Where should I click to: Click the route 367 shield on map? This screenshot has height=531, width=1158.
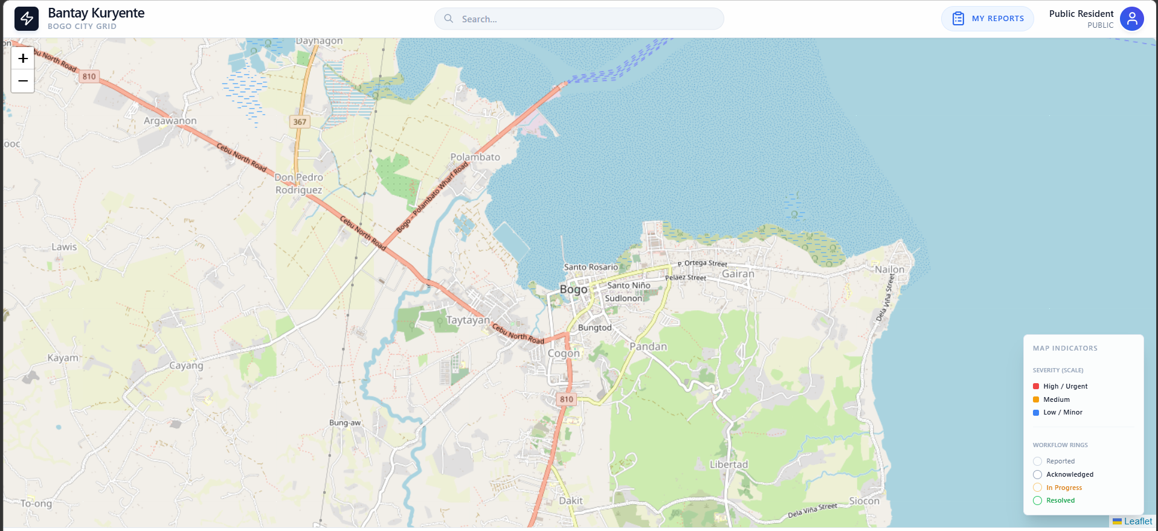(300, 122)
